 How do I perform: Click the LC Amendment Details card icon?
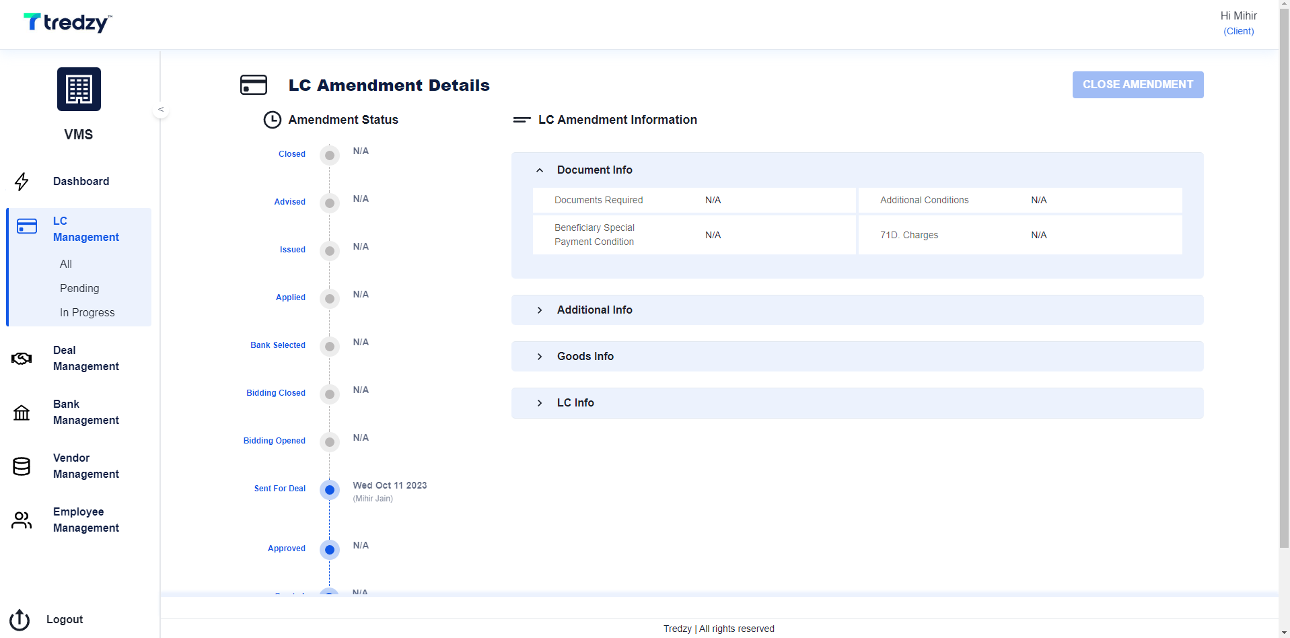[x=254, y=85]
